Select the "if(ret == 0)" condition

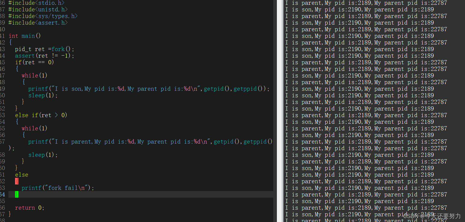pyautogui.click(x=35, y=62)
